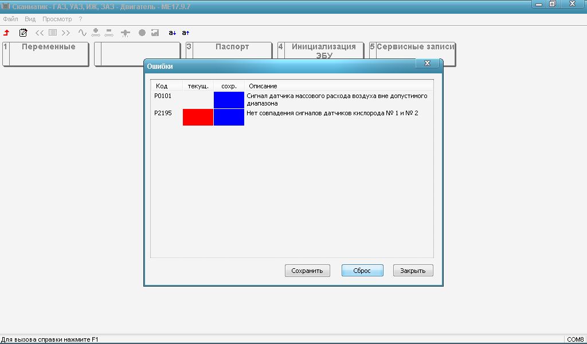587x344 pixels.
Task: Click the Сброс button to clear errors
Action: pyautogui.click(x=362, y=271)
